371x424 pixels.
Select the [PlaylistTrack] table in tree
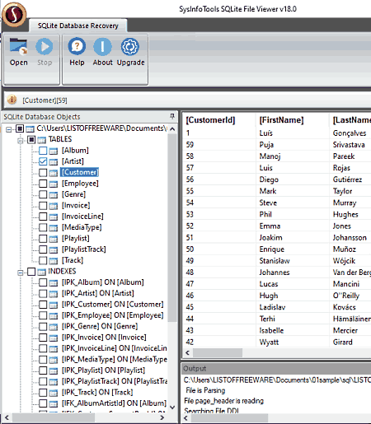tap(84, 249)
